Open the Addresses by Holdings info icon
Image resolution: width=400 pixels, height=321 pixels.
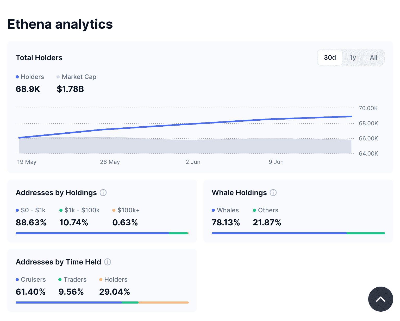tap(103, 193)
